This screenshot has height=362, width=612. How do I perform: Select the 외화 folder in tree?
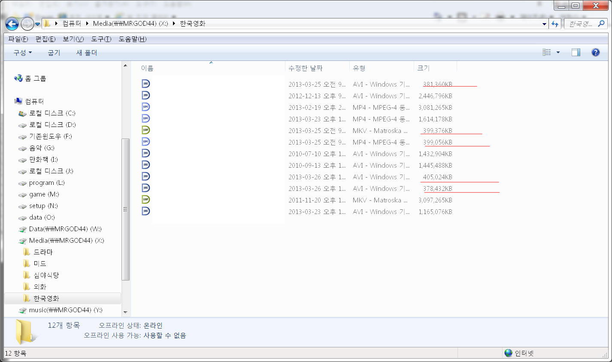click(35, 287)
